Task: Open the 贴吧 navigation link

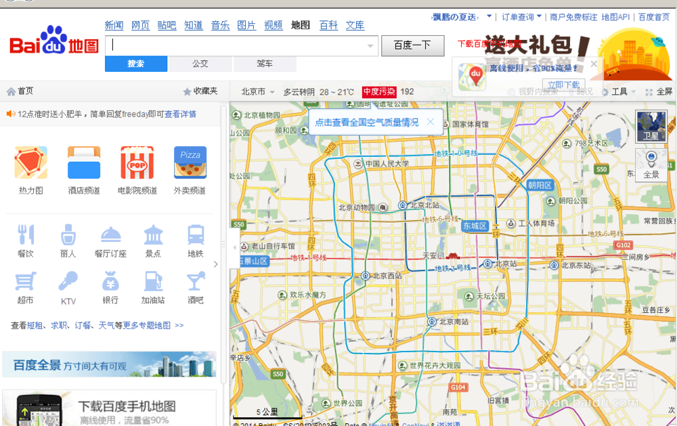Action: pos(167,25)
